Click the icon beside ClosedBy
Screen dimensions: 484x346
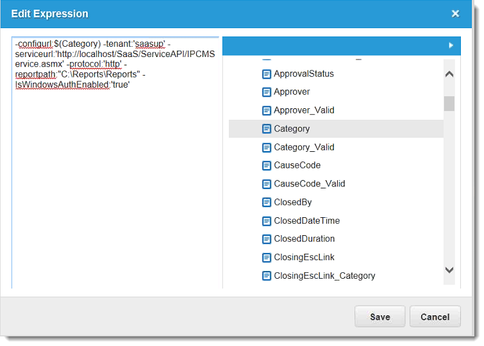(x=267, y=202)
